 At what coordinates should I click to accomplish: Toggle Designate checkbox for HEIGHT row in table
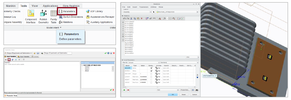[x=151, y=79]
